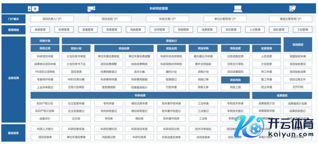Click the laptop icon in header

238,9
